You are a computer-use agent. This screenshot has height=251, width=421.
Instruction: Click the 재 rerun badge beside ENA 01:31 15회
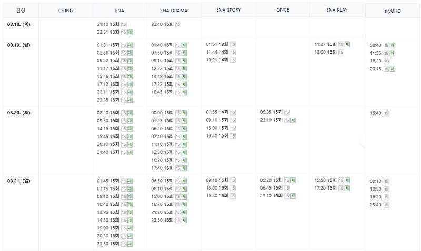click(x=130, y=45)
